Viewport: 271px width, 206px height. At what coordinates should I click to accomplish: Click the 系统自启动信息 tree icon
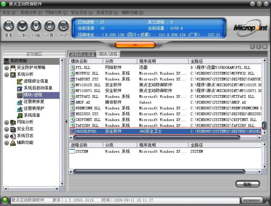pyautogui.click(x=20, y=88)
